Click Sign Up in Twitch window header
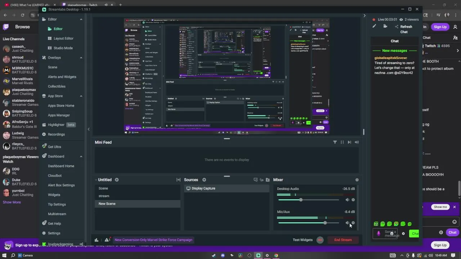This screenshot has height=259, width=461. tap(440, 27)
